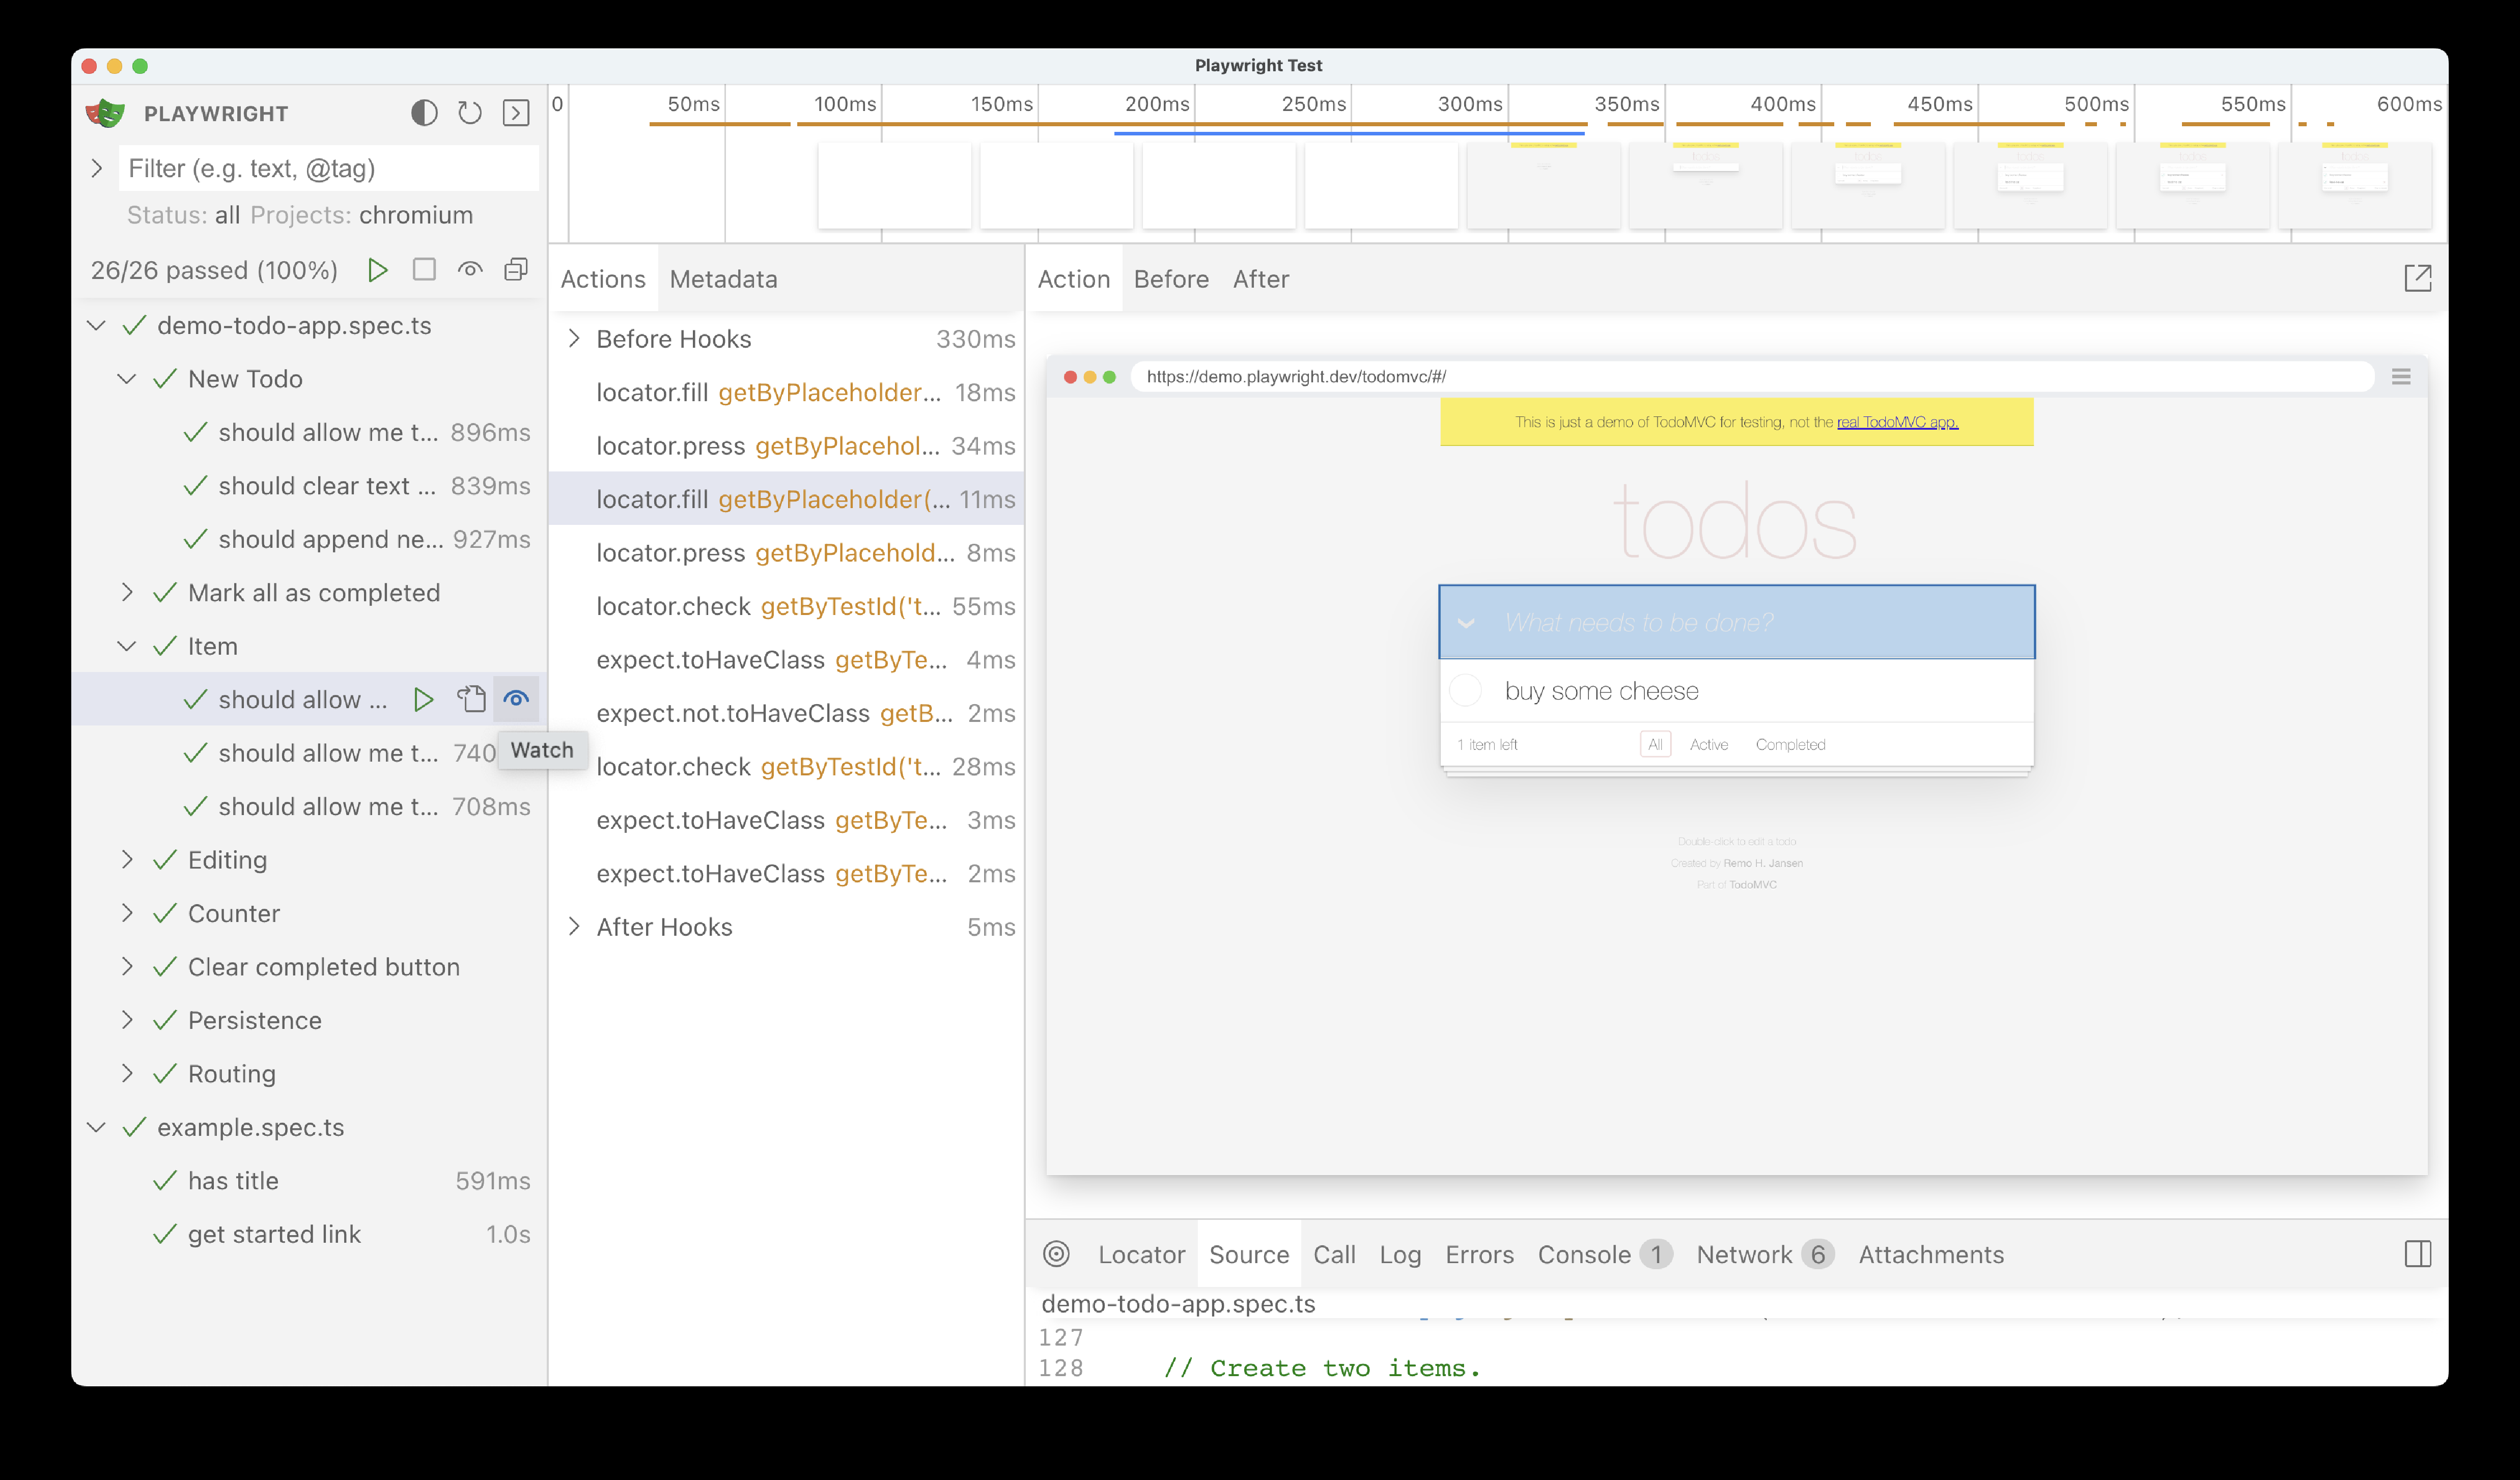Check the 'buy some cheese' todo circle
Image resolution: width=2520 pixels, height=1480 pixels.
[1466, 690]
